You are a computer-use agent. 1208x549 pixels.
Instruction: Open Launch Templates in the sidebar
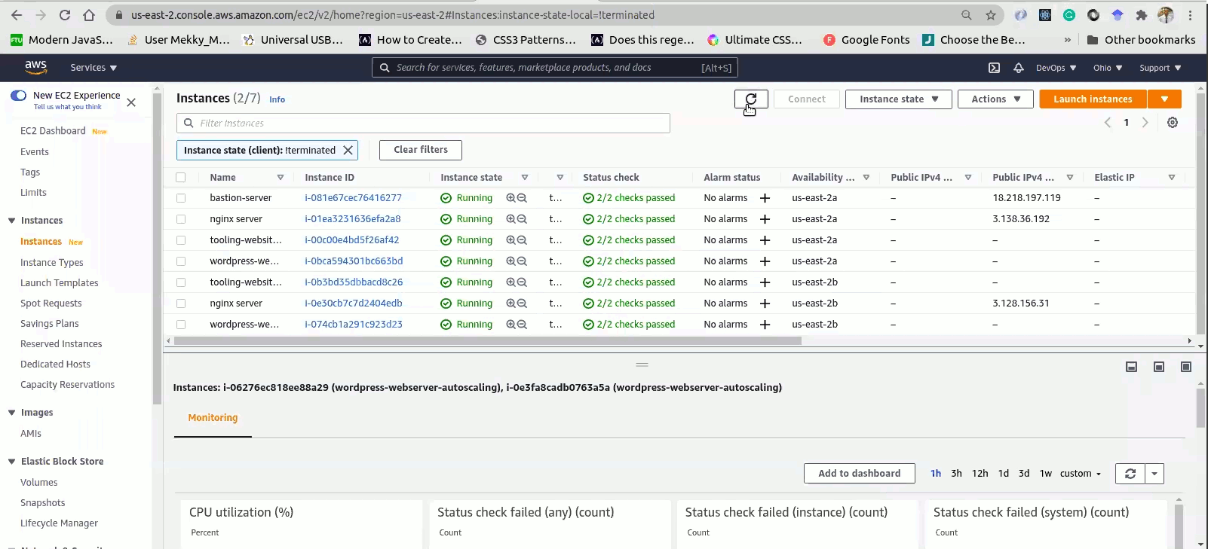60,283
